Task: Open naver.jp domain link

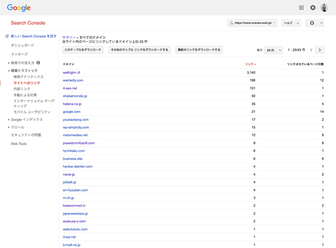Action: 69,174
